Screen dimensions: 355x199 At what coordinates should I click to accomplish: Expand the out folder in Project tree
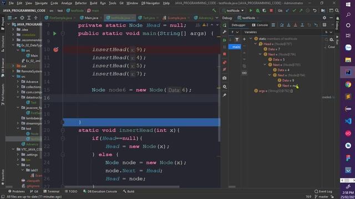[13, 66]
